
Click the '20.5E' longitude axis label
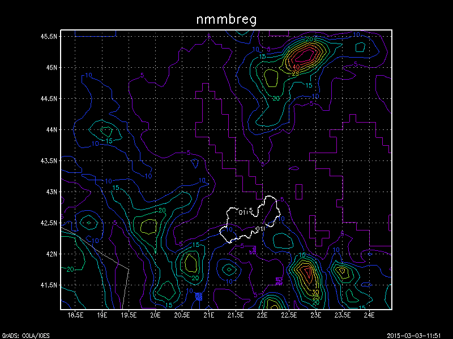click(x=182, y=315)
